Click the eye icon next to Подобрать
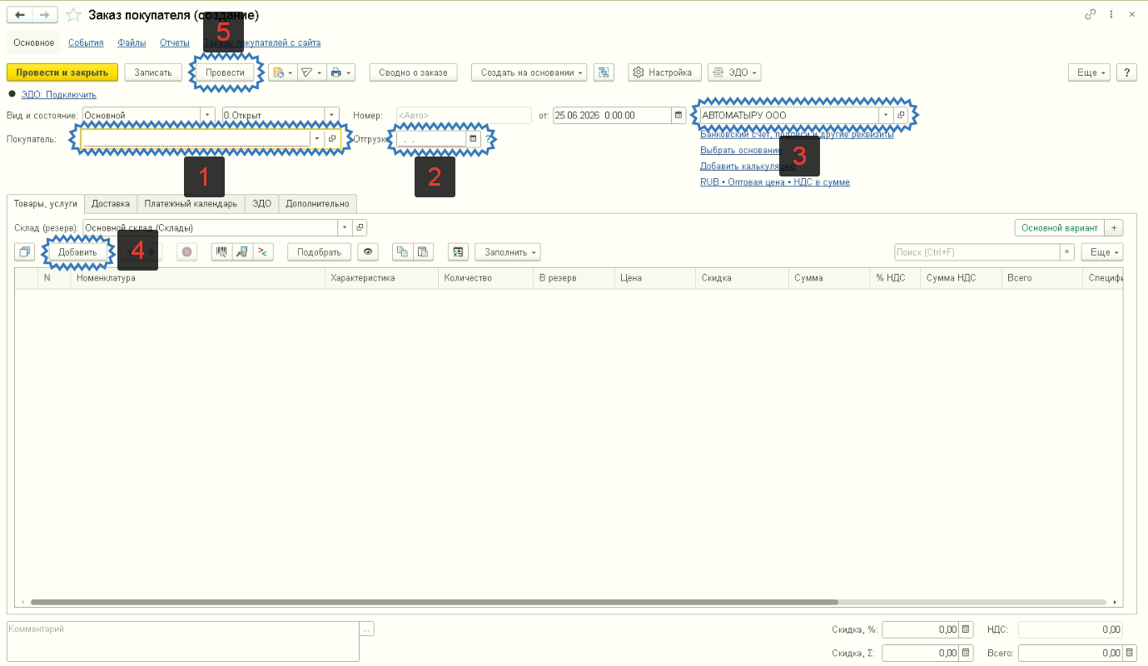The height and width of the screenshot is (666, 1148). (368, 251)
